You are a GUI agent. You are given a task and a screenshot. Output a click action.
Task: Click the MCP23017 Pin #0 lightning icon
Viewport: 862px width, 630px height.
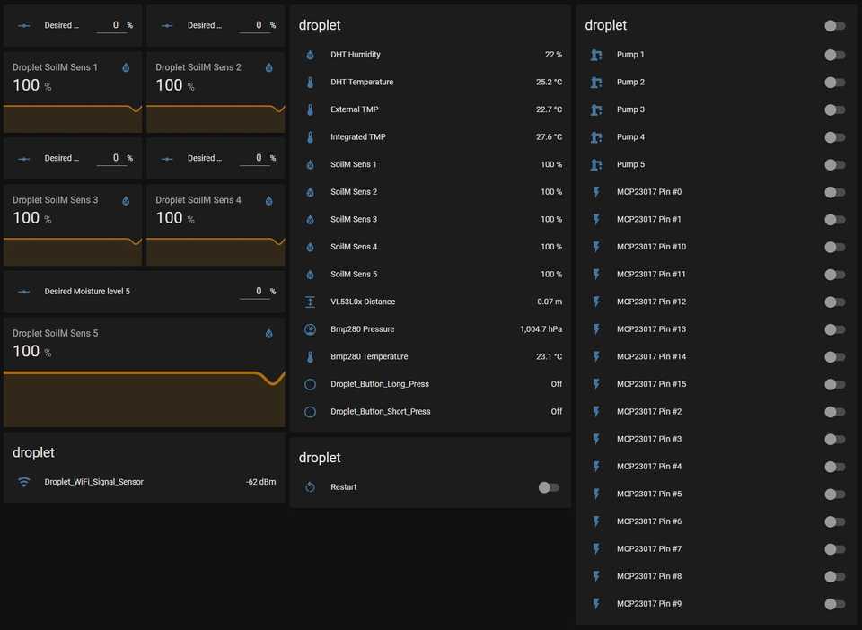click(x=595, y=192)
